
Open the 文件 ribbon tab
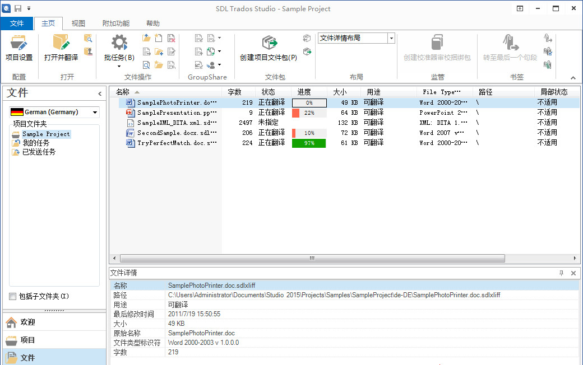pyautogui.click(x=17, y=24)
